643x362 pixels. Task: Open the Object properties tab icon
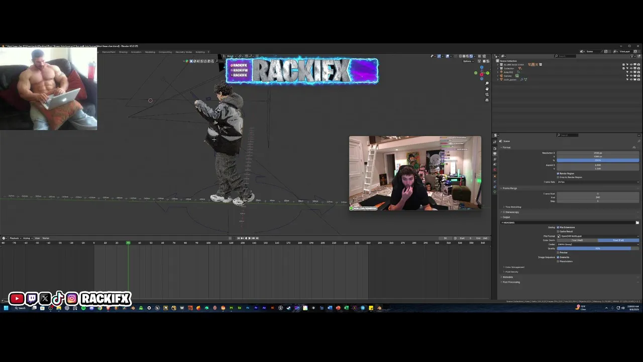pyautogui.click(x=495, y=176)
